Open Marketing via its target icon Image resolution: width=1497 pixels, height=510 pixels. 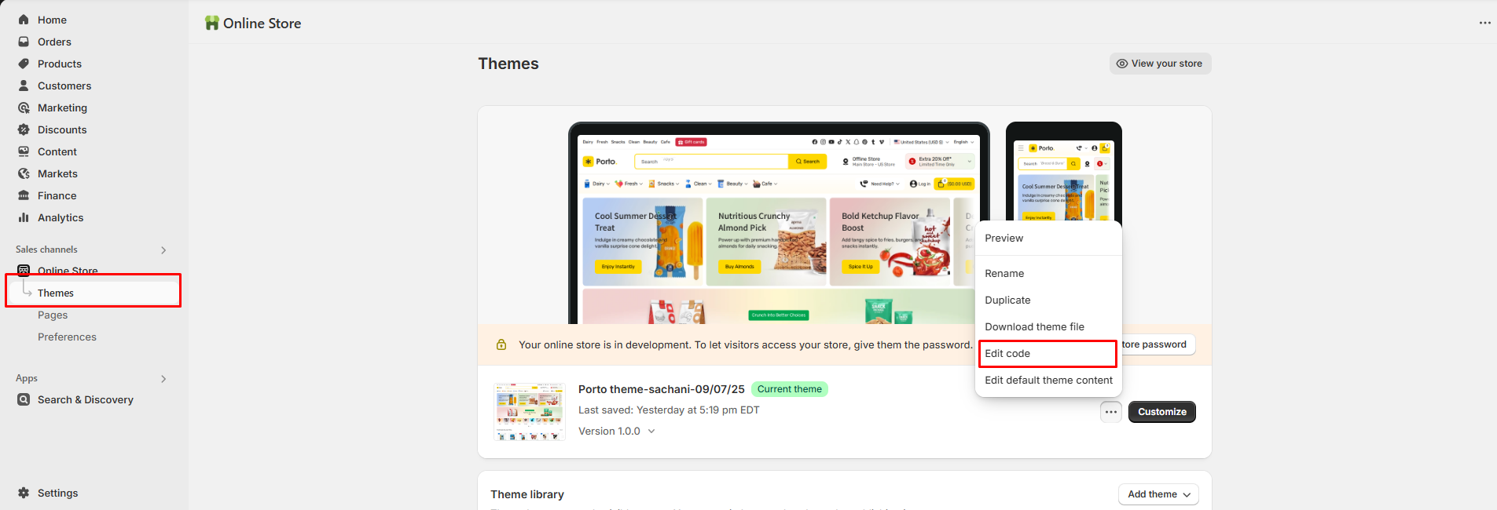point(24,107)
